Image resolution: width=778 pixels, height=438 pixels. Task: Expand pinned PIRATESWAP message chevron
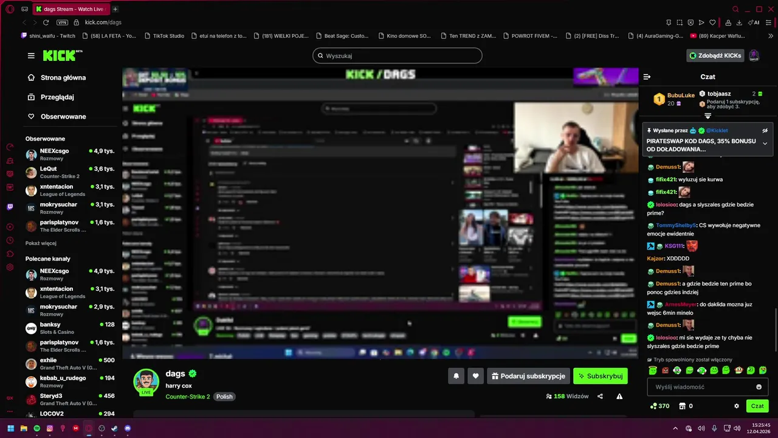click(765, 144)
